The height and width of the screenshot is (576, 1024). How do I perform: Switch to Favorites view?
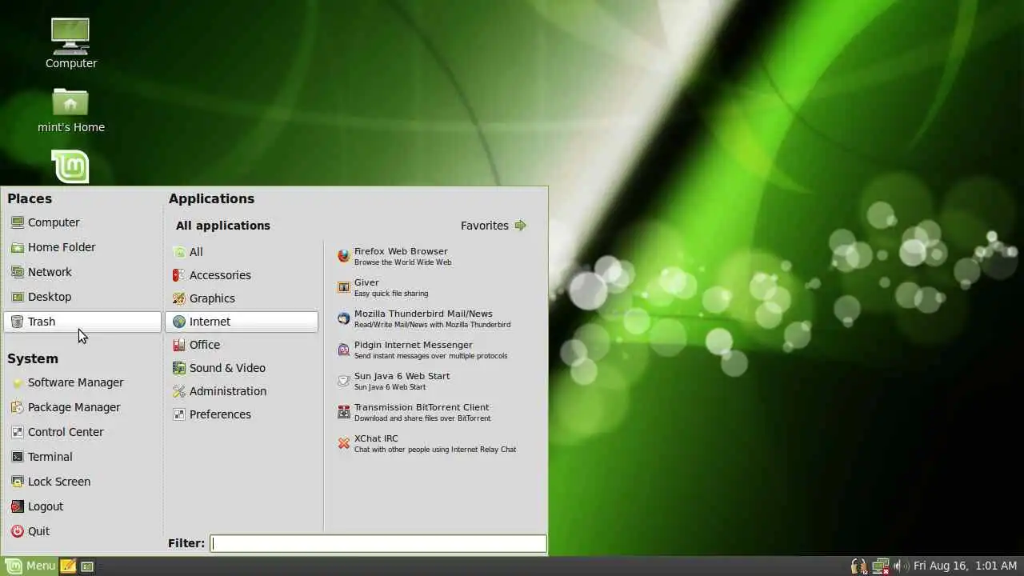494,226
